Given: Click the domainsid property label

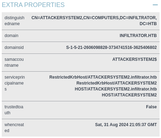Looking at the screenshot, I should click(x=14, y=48).
